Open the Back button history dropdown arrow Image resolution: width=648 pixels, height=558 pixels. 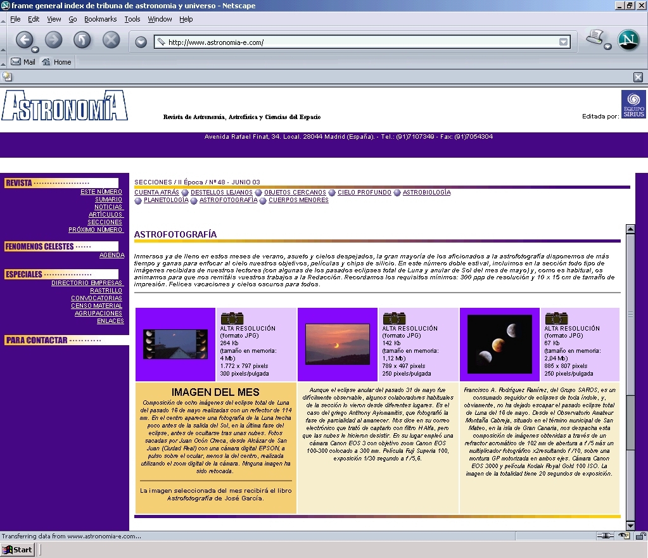pos(35,49)
